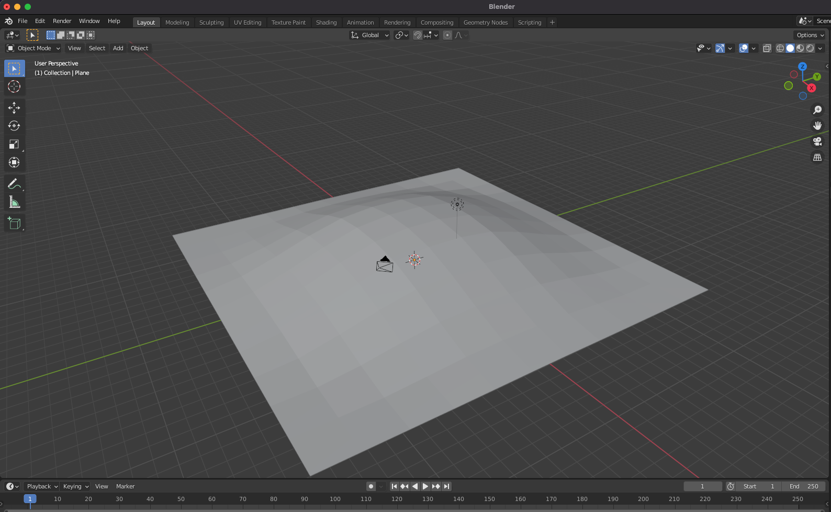Click the current frame number field

pos(703,486)
